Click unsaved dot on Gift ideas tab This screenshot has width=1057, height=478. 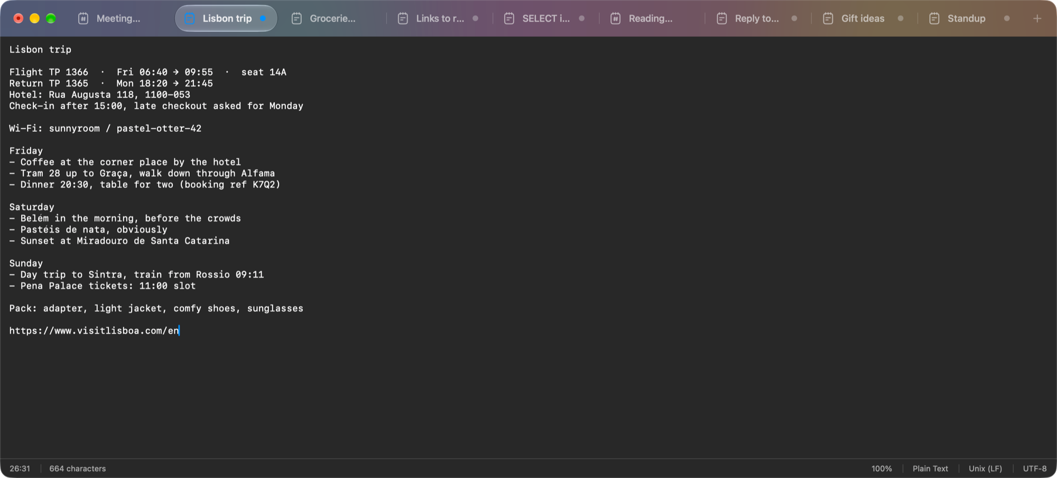[900, 18]
